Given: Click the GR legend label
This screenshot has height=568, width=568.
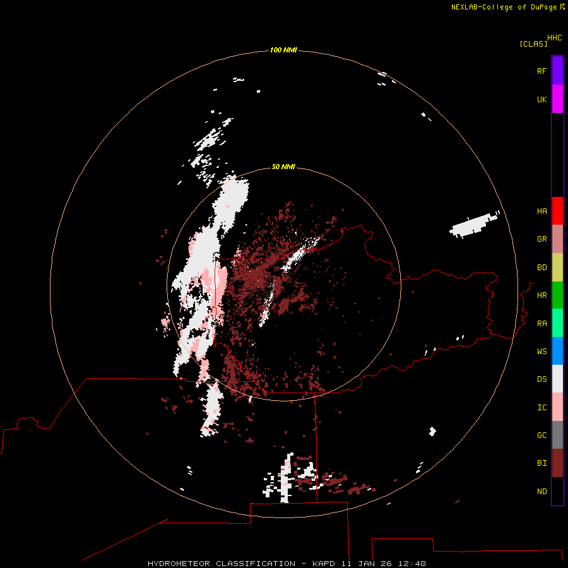Looking at the screenshot, I should click(542, 239).
